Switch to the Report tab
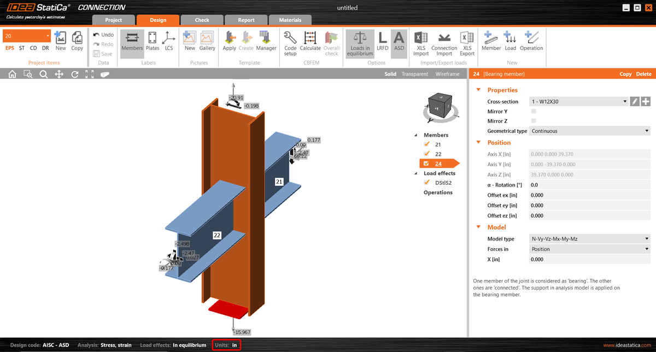The height and width of the screenshot is (352, 656). click(245, 19)
